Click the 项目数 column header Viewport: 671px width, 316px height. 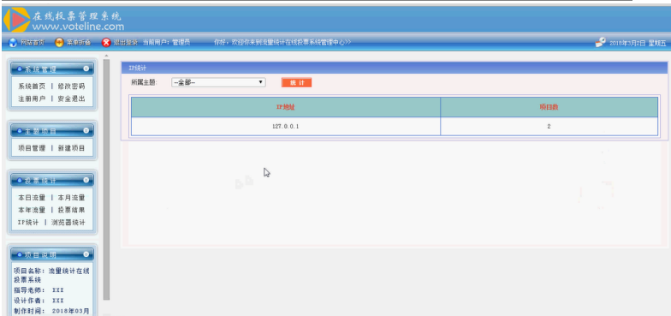(x=549, y=107)
